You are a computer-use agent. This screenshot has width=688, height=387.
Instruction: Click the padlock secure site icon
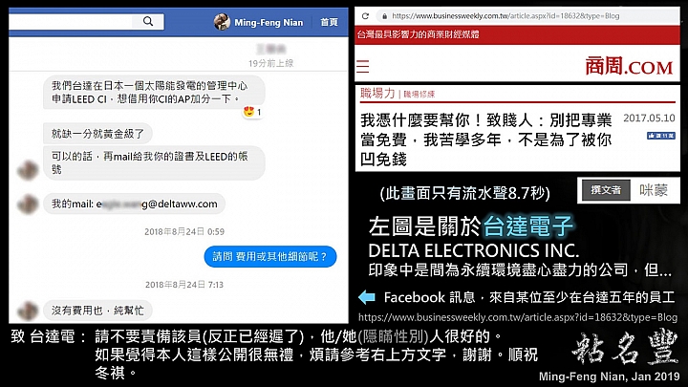coord(384,16)
